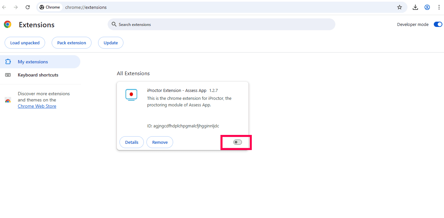Click the Chrome logo beside Extensions title

coord(8,25)
